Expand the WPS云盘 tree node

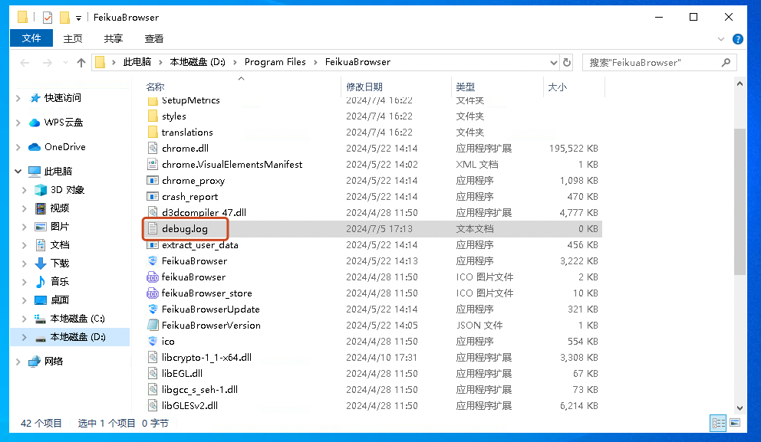click(18, 123)
